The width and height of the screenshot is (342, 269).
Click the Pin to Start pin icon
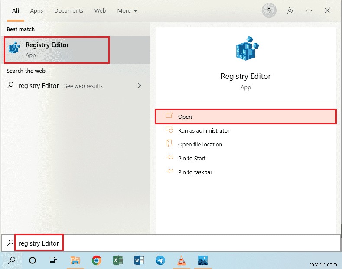169,157
